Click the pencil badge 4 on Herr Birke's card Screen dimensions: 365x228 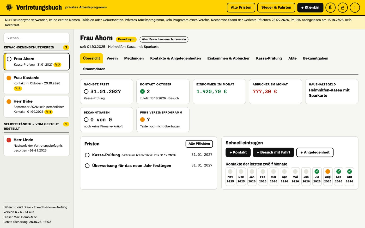point(48,112)
